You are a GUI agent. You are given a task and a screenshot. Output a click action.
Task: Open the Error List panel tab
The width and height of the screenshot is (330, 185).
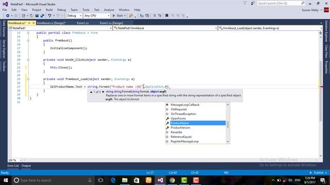(x=13, y=165)
